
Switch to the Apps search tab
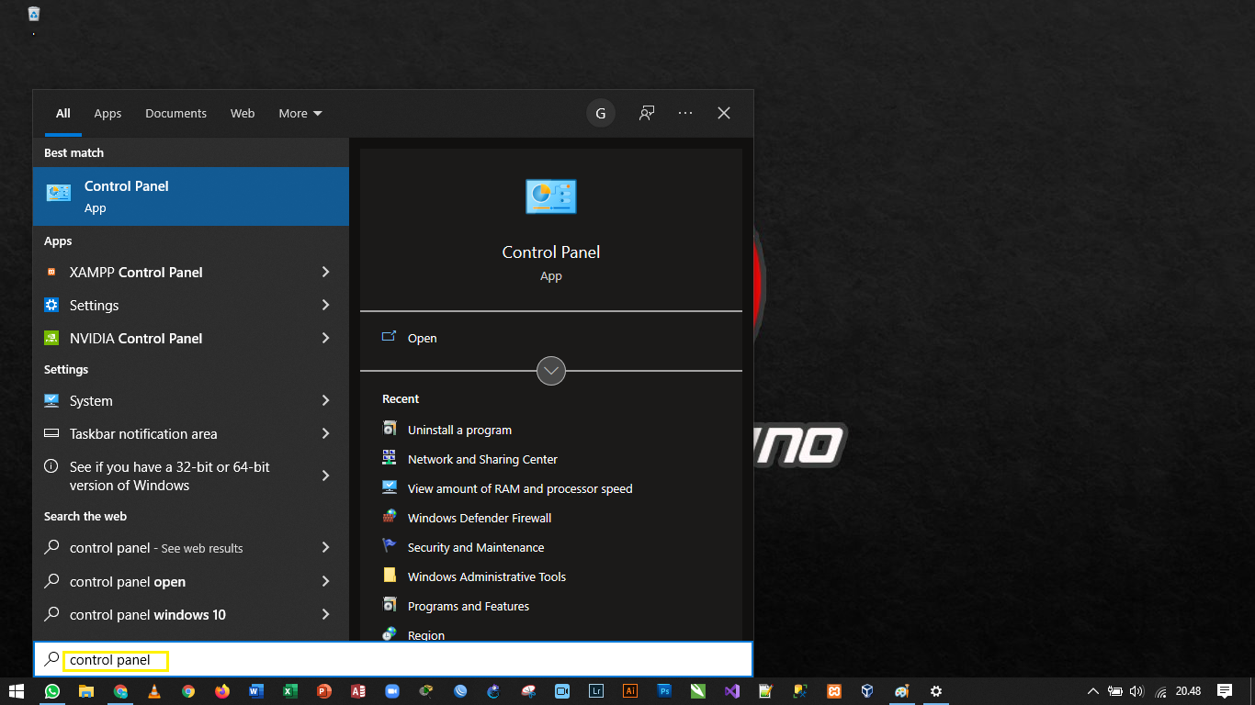tap(107, 113)
